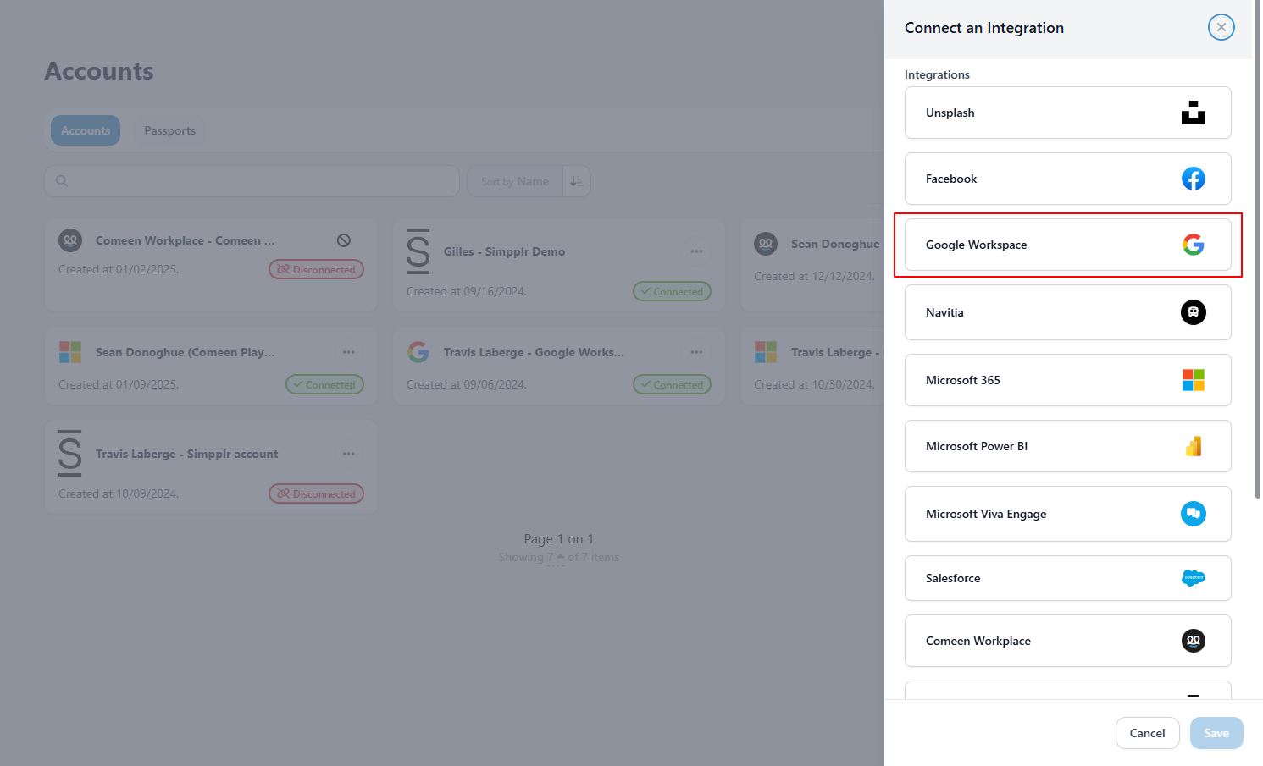Click the 'Created at 09/06/2024.' text
Image resolution: width=1263 pixels, height=766 pixels.
coord(466,384)
